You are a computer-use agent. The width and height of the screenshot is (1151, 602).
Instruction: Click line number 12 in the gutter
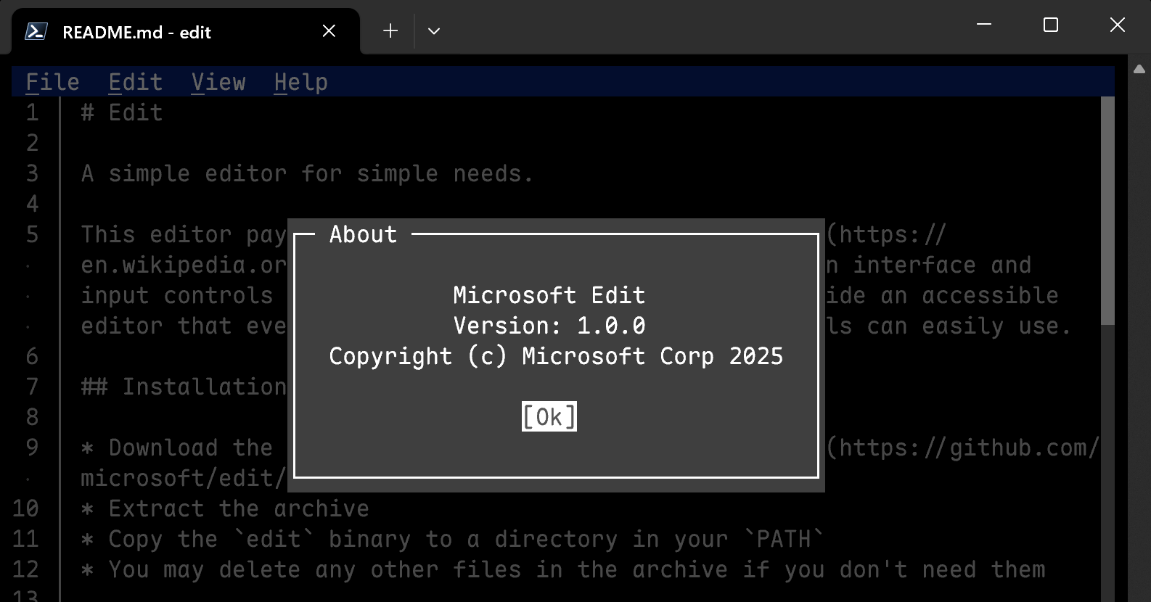pyautogui.click(x=25, y=569)
